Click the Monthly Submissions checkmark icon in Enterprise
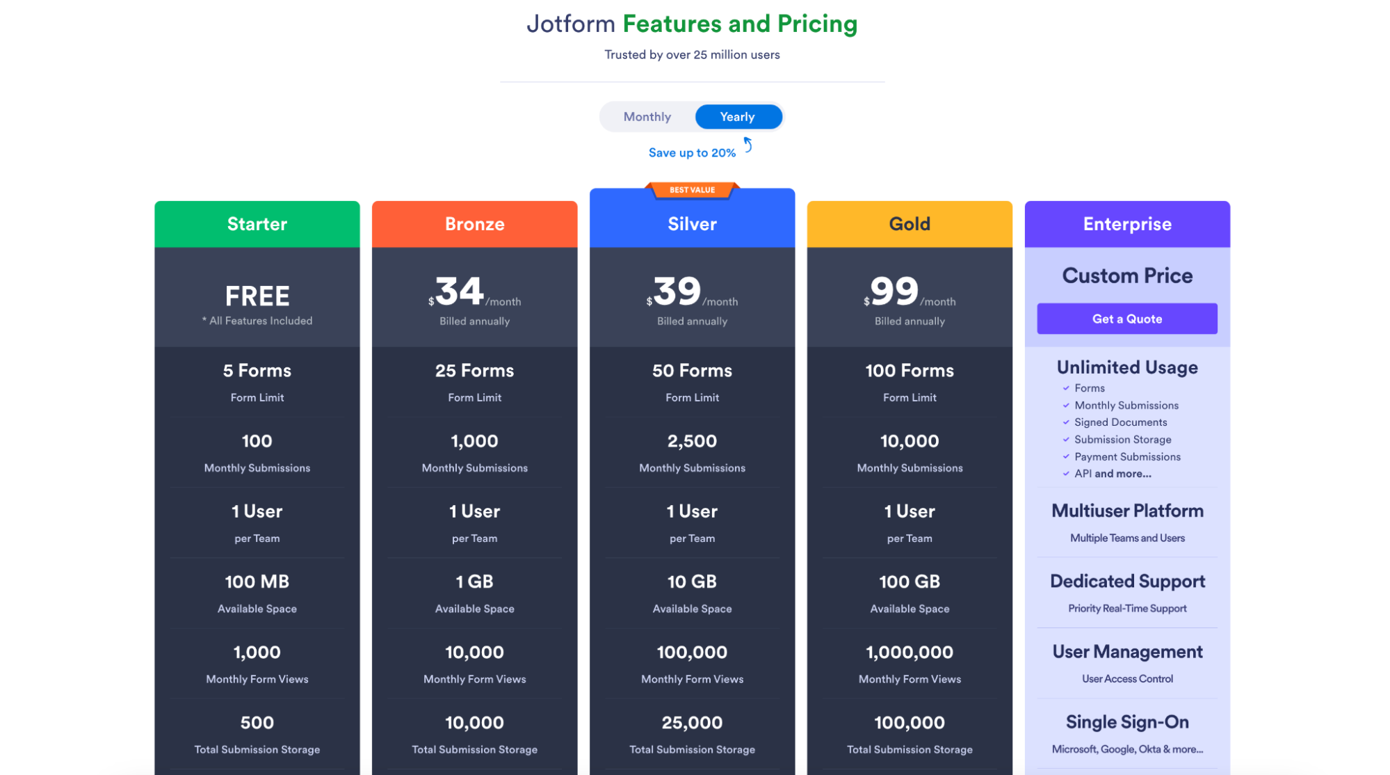Screen dimensions: 1390x775 coord(1066,406)
